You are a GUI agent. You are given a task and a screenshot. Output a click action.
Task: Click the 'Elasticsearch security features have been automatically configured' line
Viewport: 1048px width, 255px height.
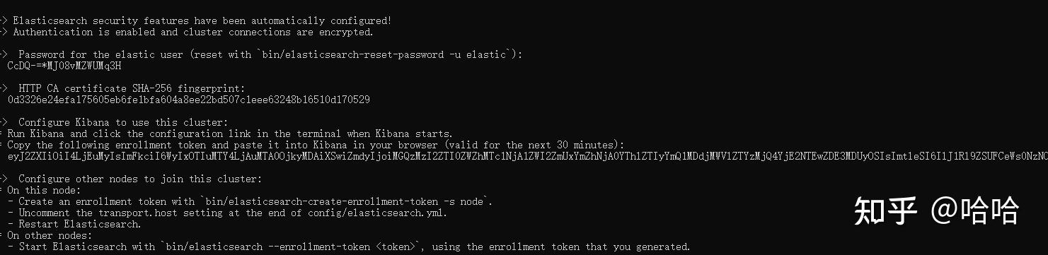tap(202, 20)
